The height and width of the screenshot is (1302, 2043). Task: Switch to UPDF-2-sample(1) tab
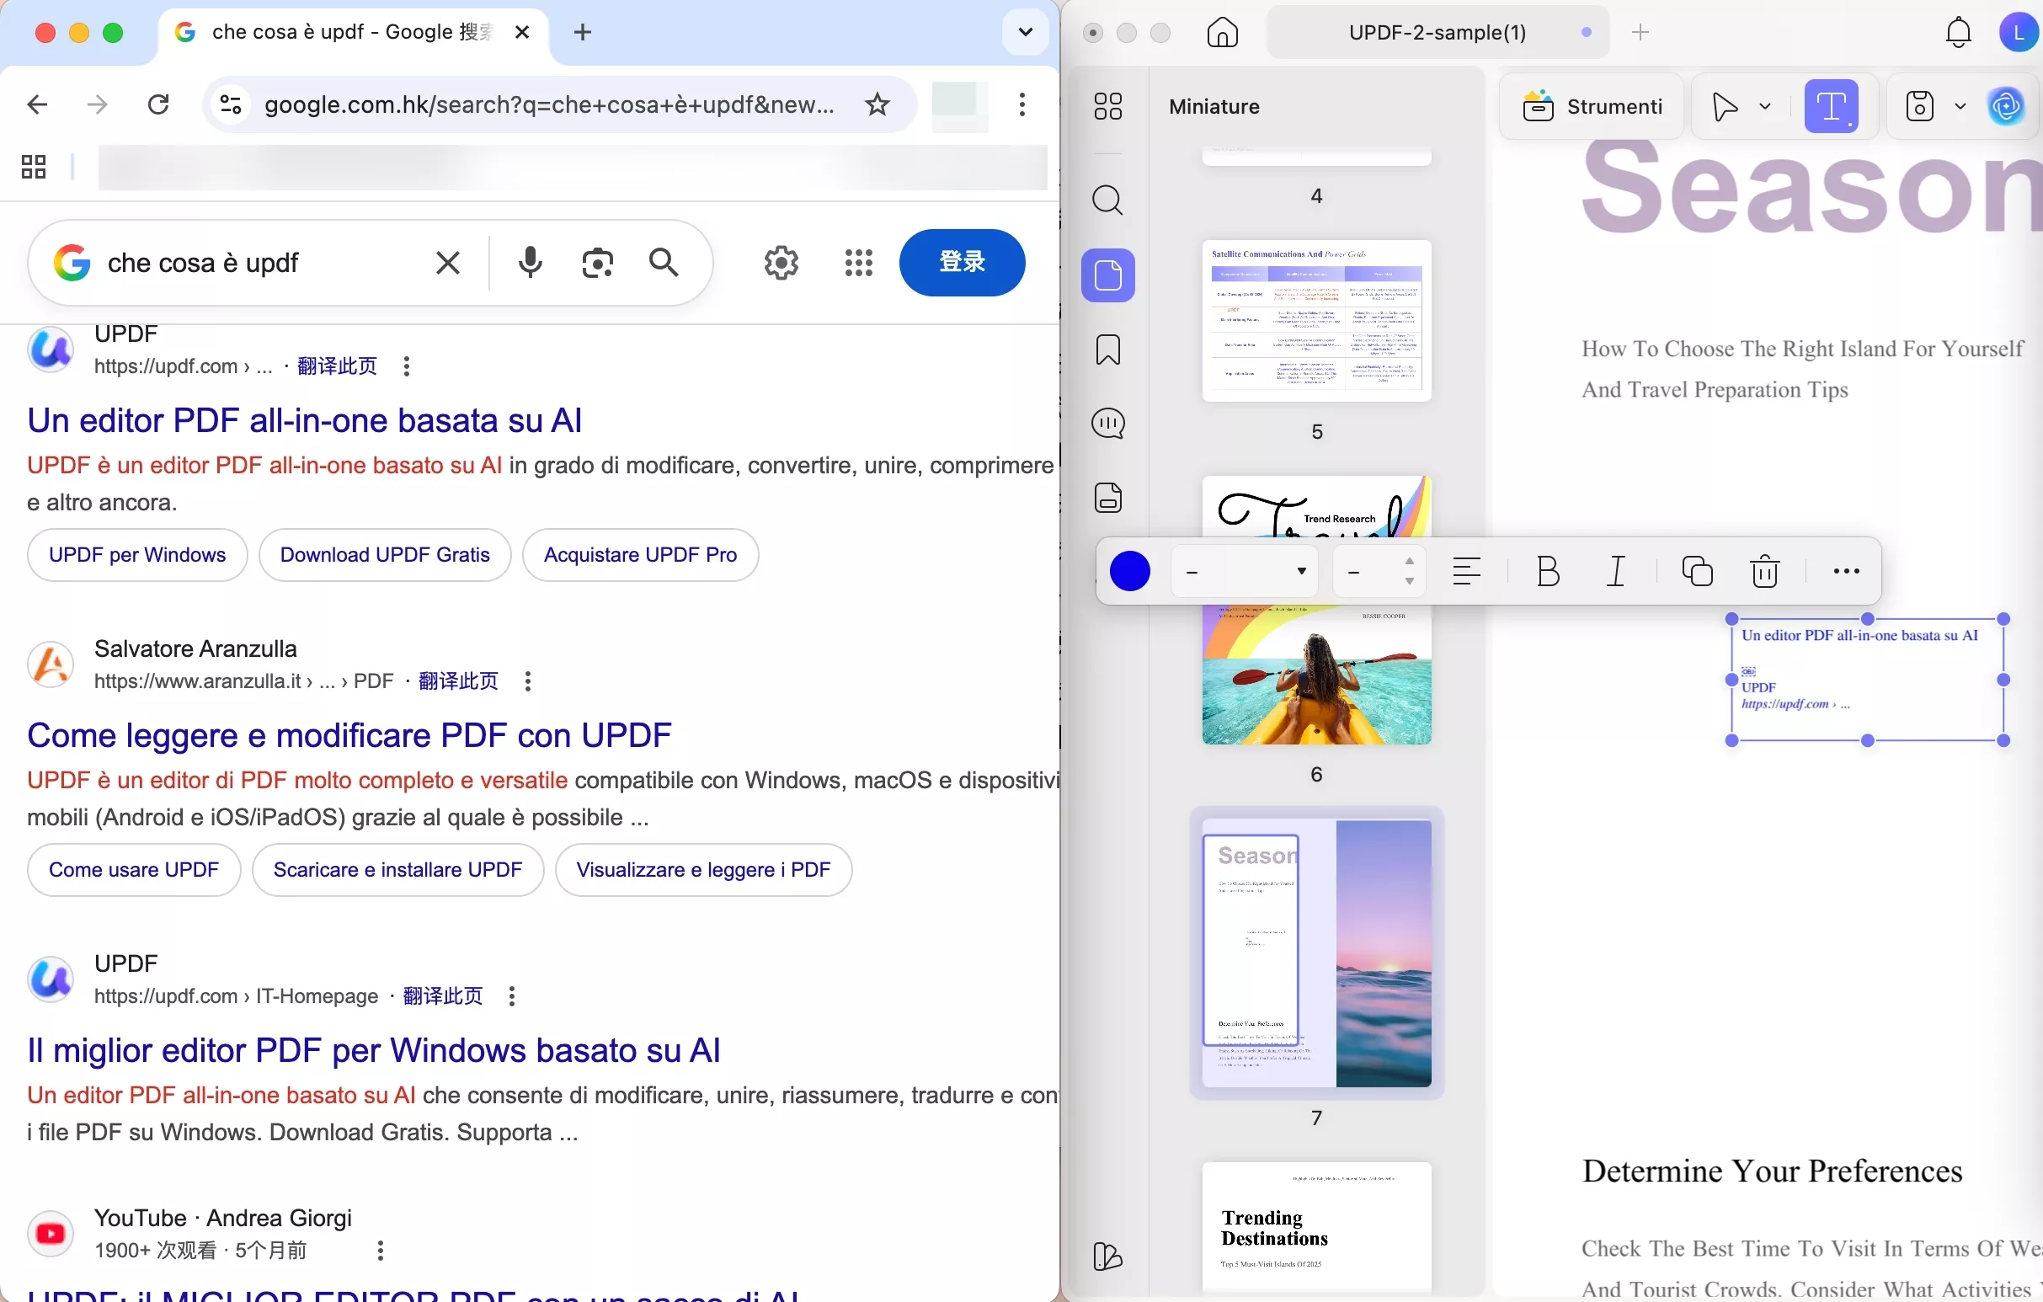pos(1437,33)
